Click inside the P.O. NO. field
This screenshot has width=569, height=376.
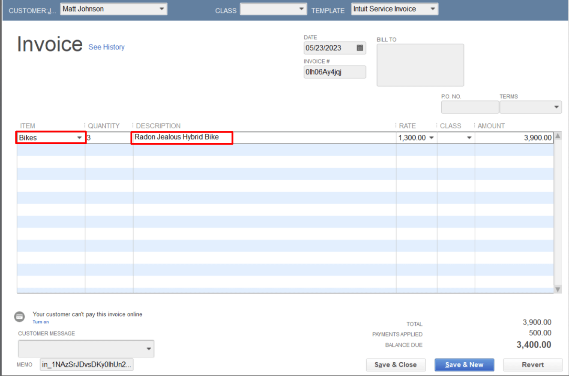470,107
